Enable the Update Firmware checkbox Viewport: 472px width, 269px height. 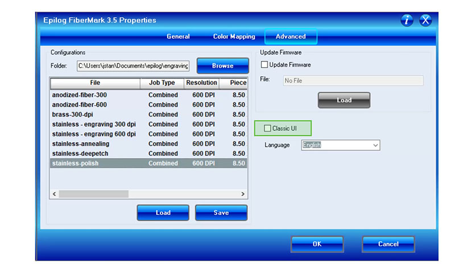264,65
